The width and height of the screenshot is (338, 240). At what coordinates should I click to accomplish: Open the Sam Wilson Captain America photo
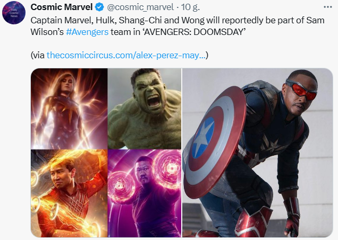tap(258, 153)
